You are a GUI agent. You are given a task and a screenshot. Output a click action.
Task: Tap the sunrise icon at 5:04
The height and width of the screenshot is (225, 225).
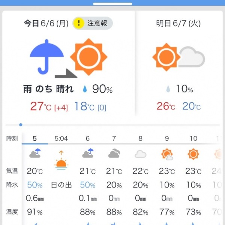(x=61, y=160)
